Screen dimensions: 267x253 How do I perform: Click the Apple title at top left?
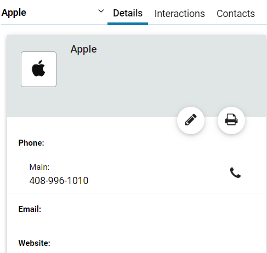pyautogui.click(x=14, y=13)
